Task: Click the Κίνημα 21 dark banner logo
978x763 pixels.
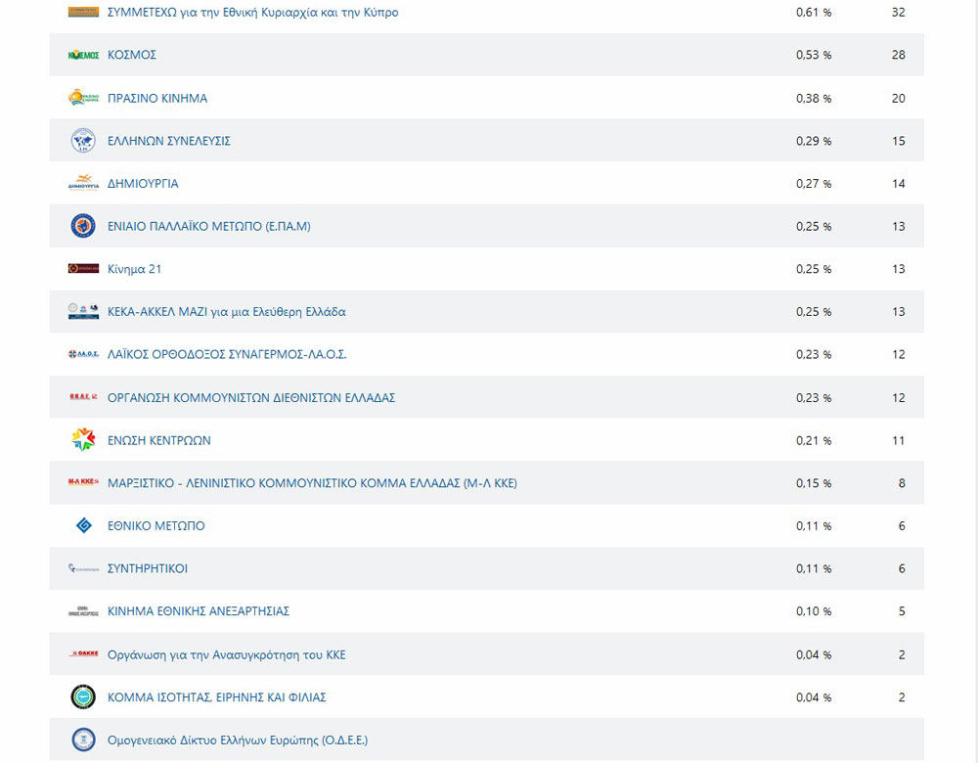Action: [x=83, y=269]
